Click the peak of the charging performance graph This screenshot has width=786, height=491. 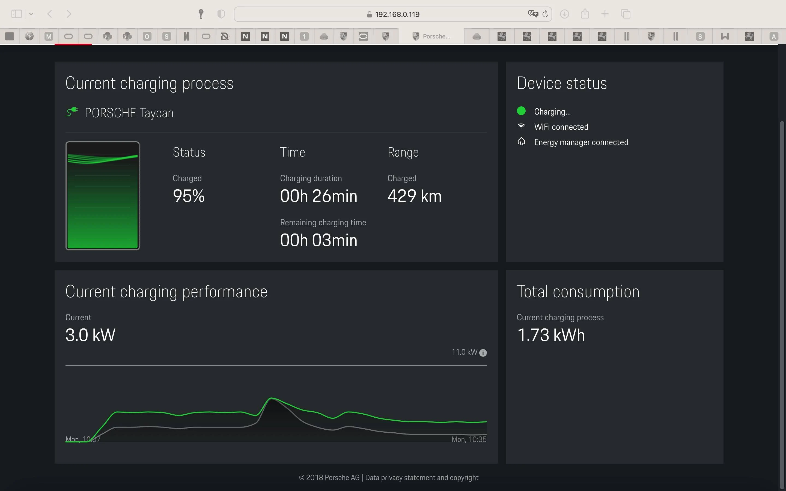[272, 398]
